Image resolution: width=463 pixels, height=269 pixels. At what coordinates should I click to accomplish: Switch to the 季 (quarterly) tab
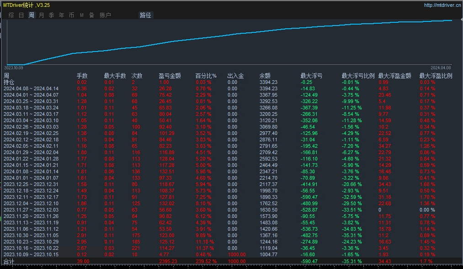(x=51, y=15)
